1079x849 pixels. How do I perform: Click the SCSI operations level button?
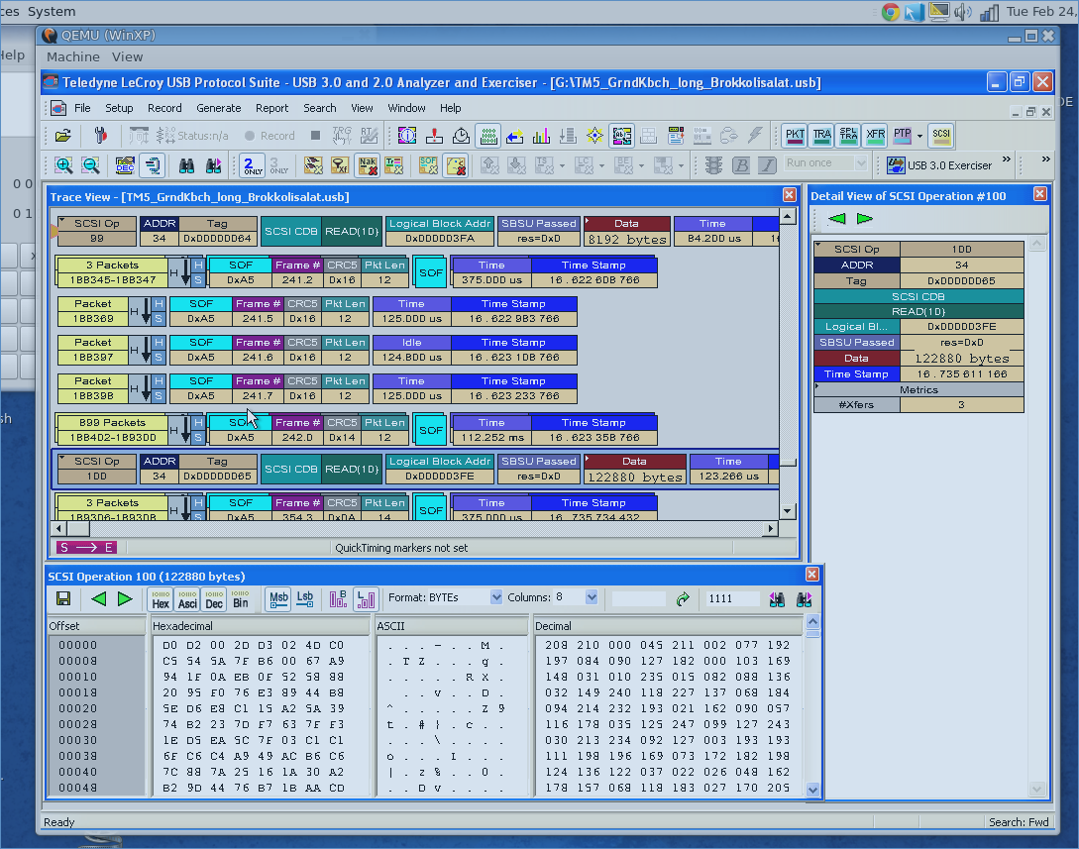click(x=941, y=136)
